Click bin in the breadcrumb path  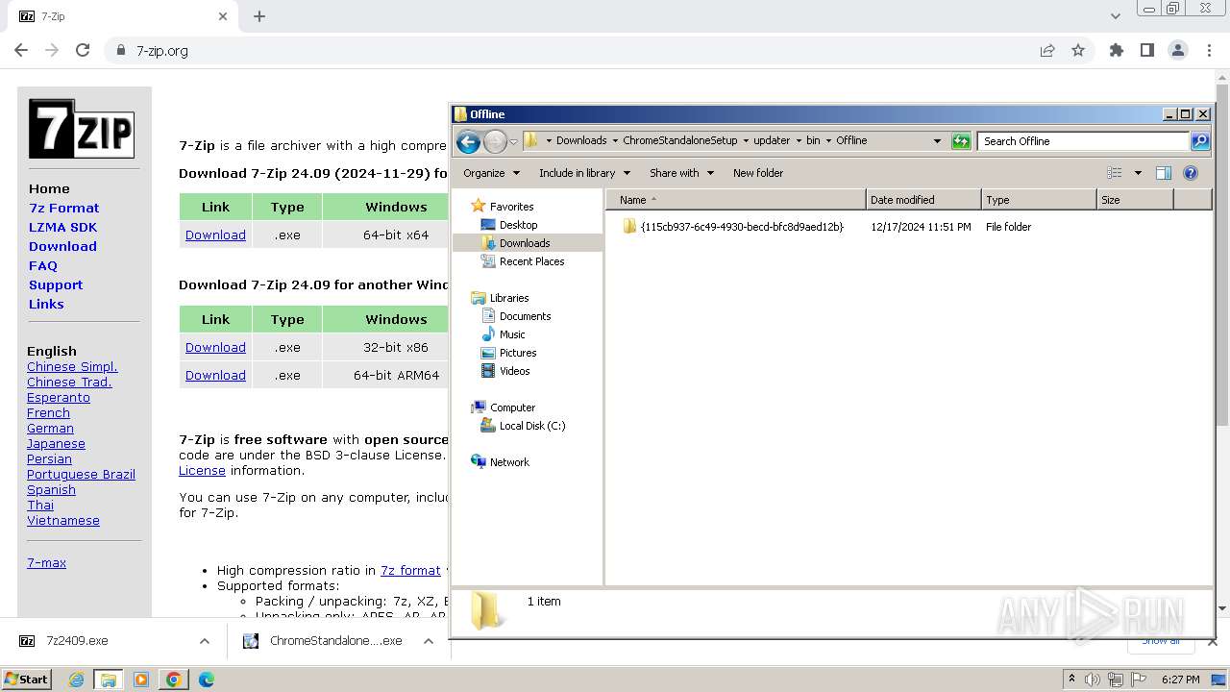coord(813,140)
